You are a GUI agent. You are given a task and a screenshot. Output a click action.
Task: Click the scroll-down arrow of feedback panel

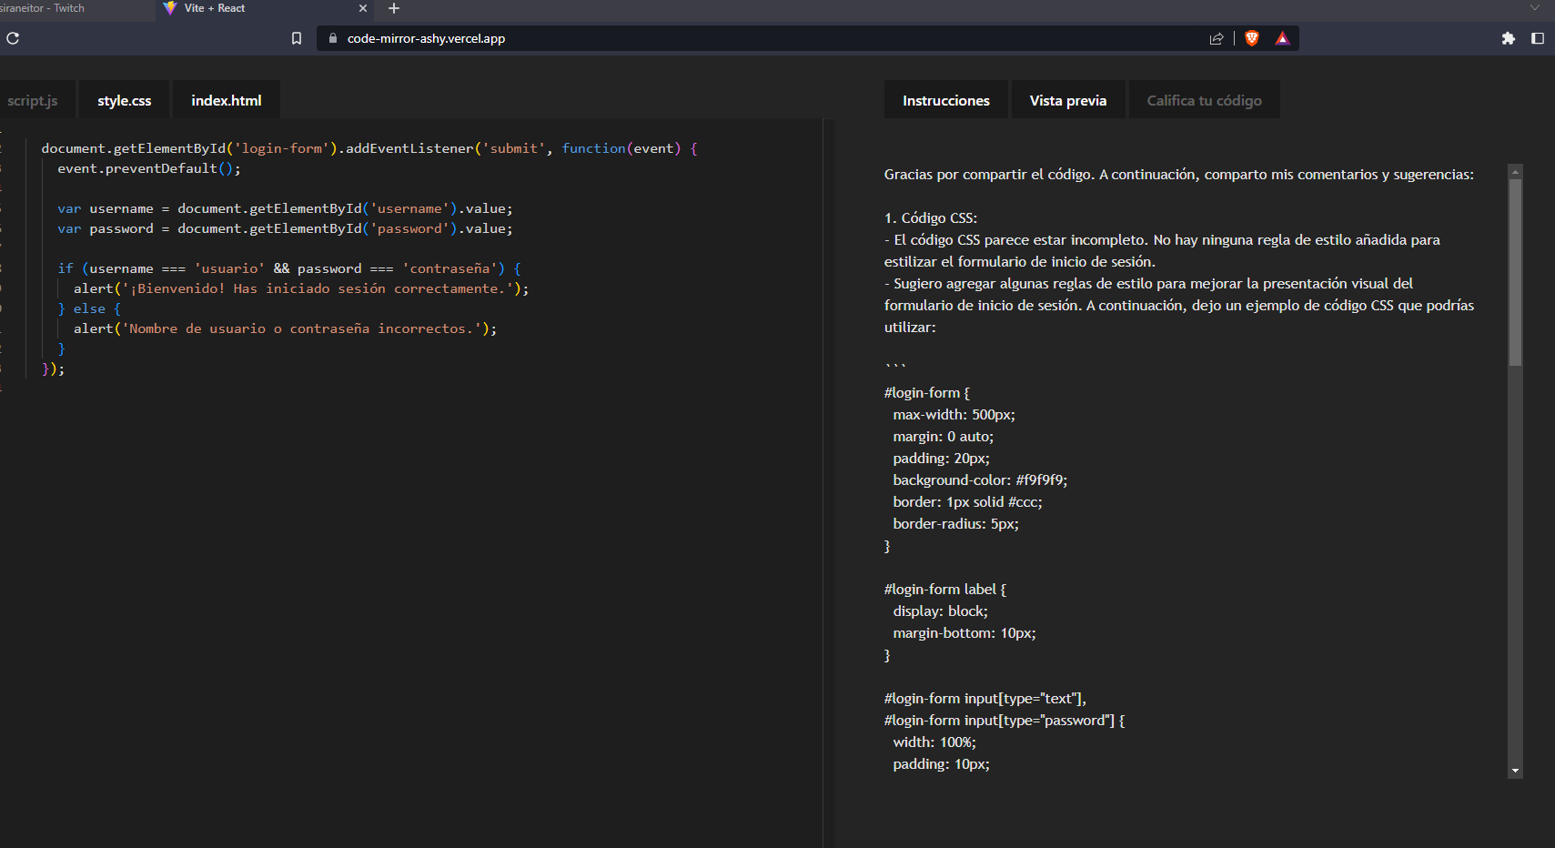[x=1515, y=771]
